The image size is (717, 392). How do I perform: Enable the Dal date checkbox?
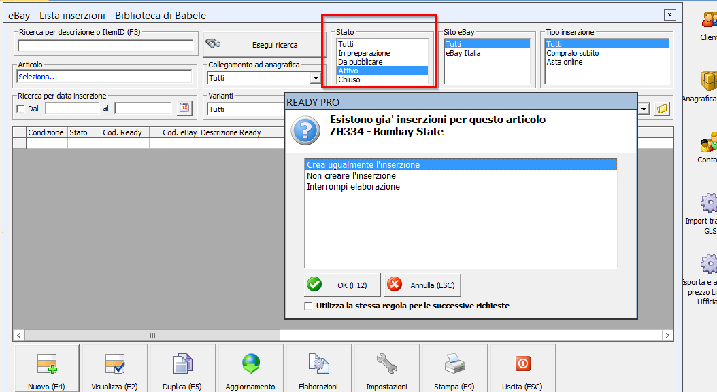point(20,109)
